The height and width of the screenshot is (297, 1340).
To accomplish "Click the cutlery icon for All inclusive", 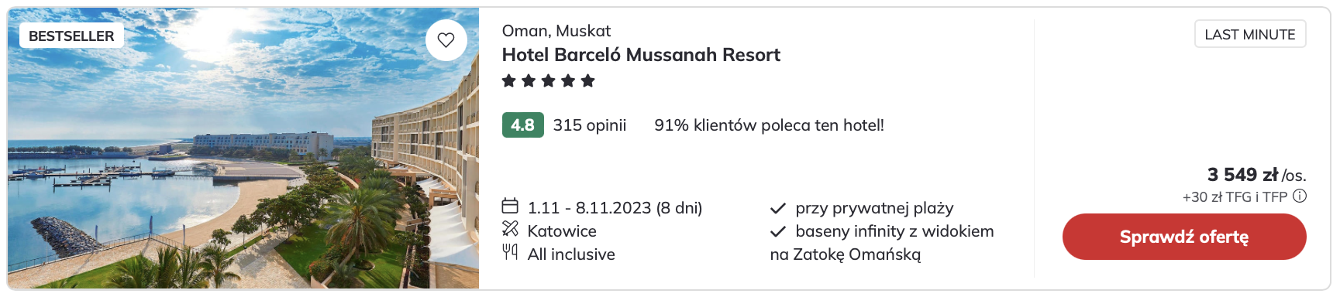I will 510,252.
